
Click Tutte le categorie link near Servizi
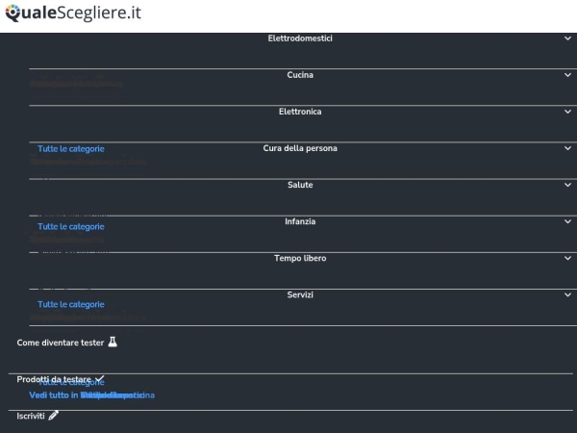(71, 304)
